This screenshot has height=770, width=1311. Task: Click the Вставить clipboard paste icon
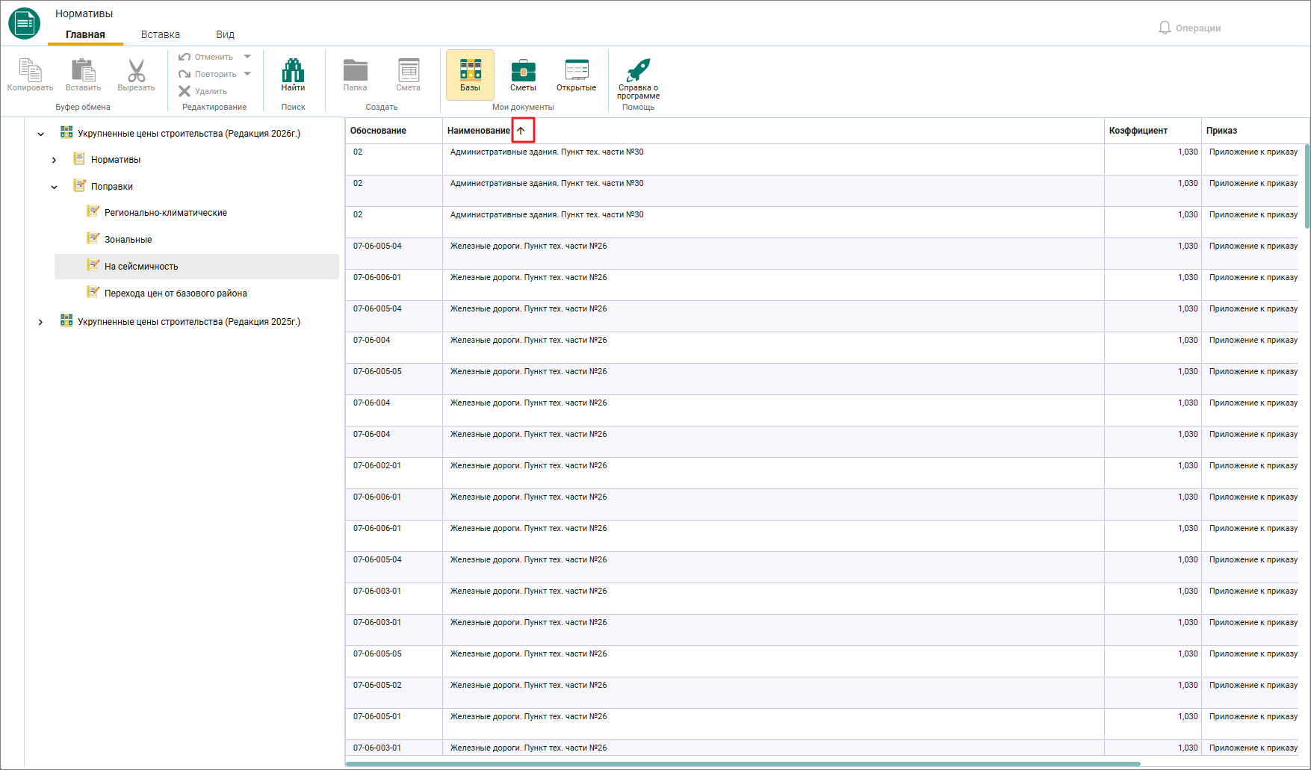[x=83, y=70]
